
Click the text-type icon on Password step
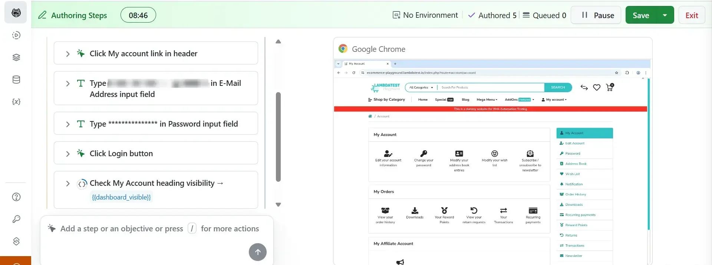pos(80,124)
